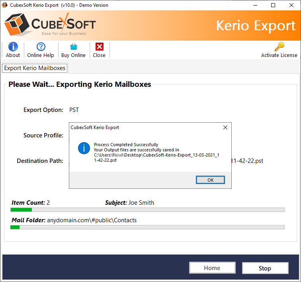Close the main application window
This screenshot has height=282, width=301.
point(291,5)
